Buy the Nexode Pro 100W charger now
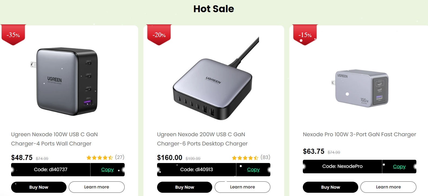 click(330, 187)
